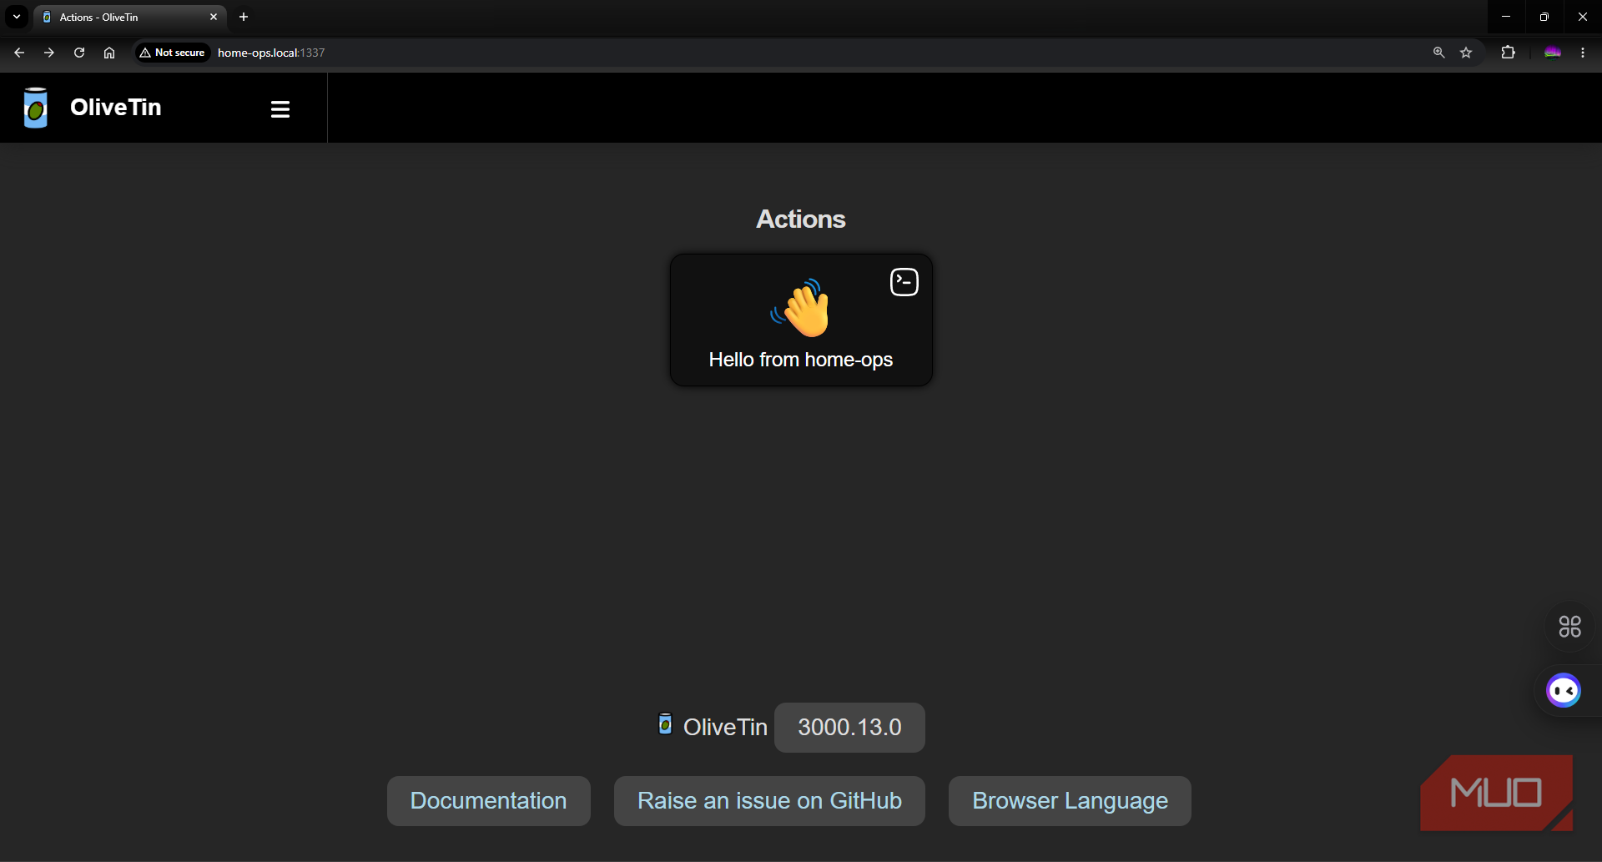This screenshot has width=1602, height=862.
Task: Open the terminal log icon on action card
Action: point(904,282)
